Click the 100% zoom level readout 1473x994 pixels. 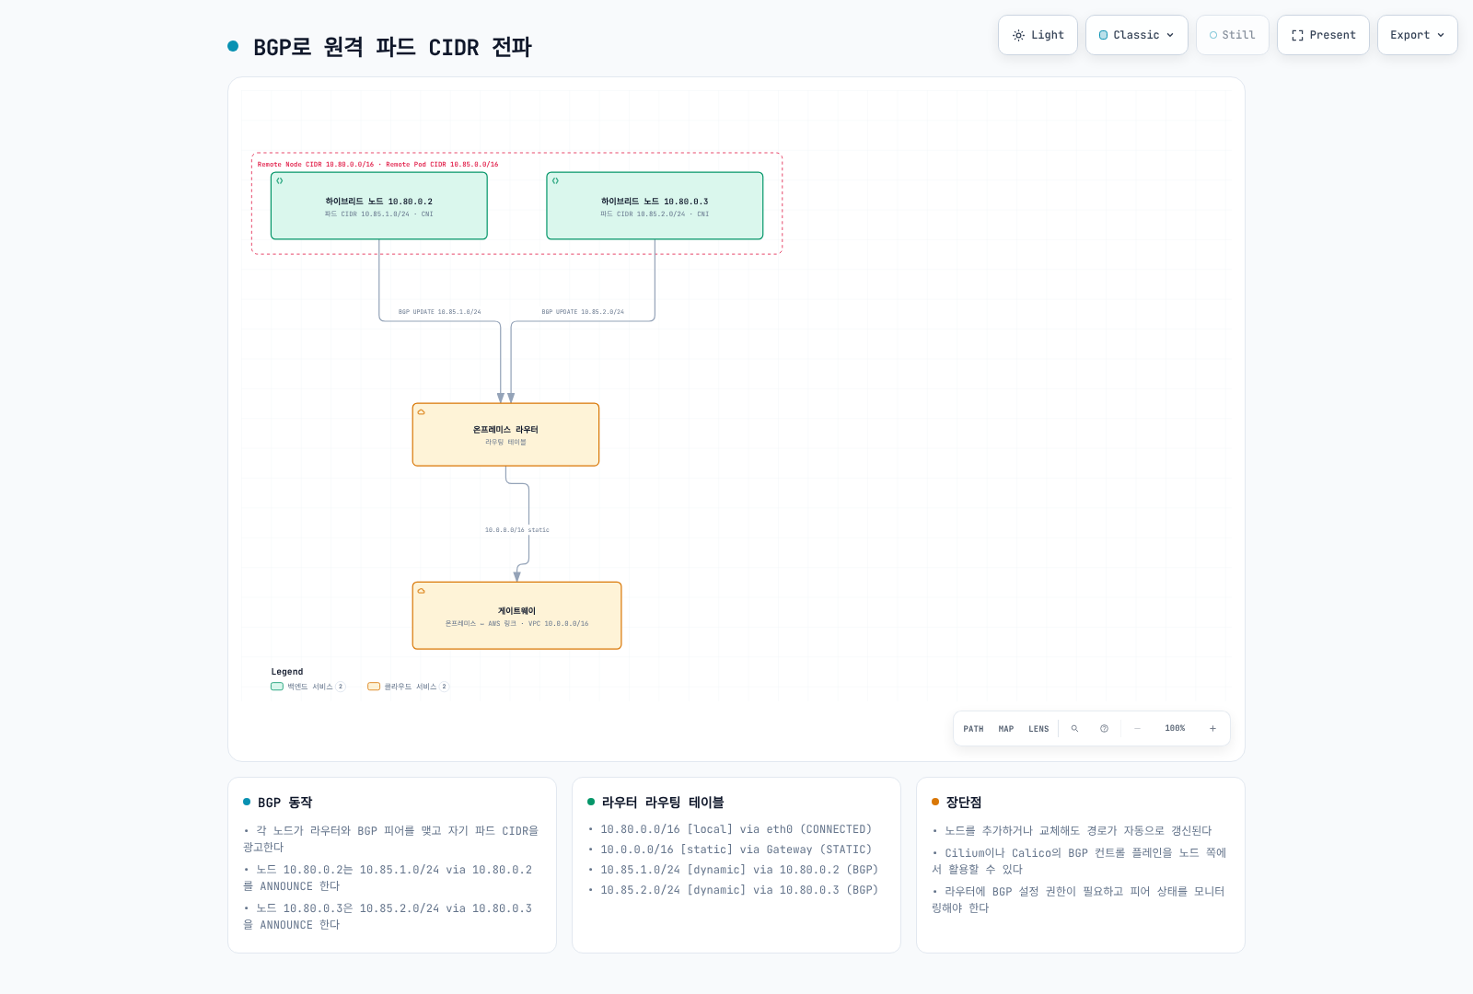(x=1175, y=729)
